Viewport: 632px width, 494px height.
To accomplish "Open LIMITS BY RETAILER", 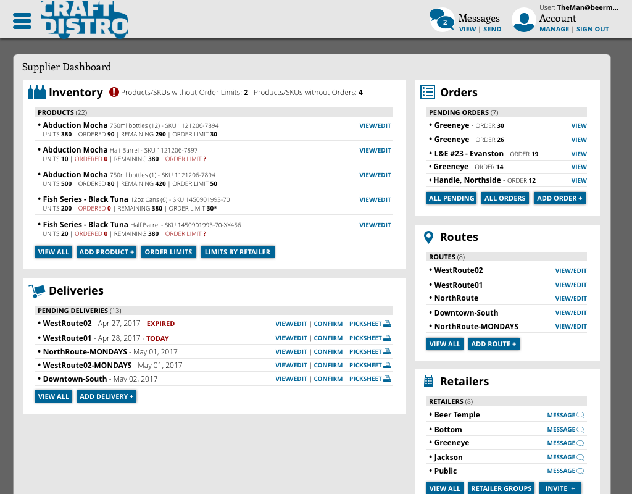I will (238, 251).
